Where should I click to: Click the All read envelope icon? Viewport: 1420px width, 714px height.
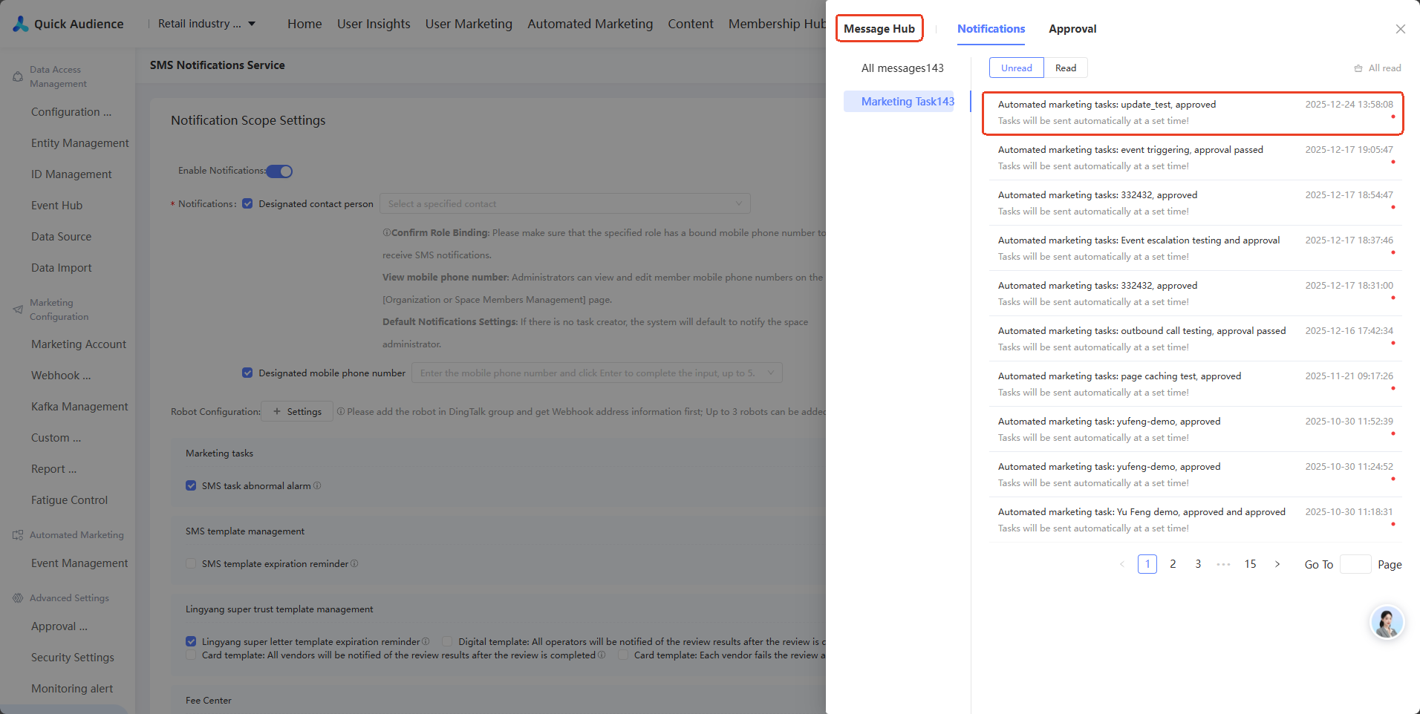point(1358,68)
